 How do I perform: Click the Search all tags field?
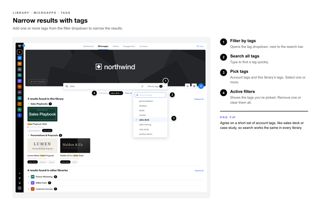(150, 95)
